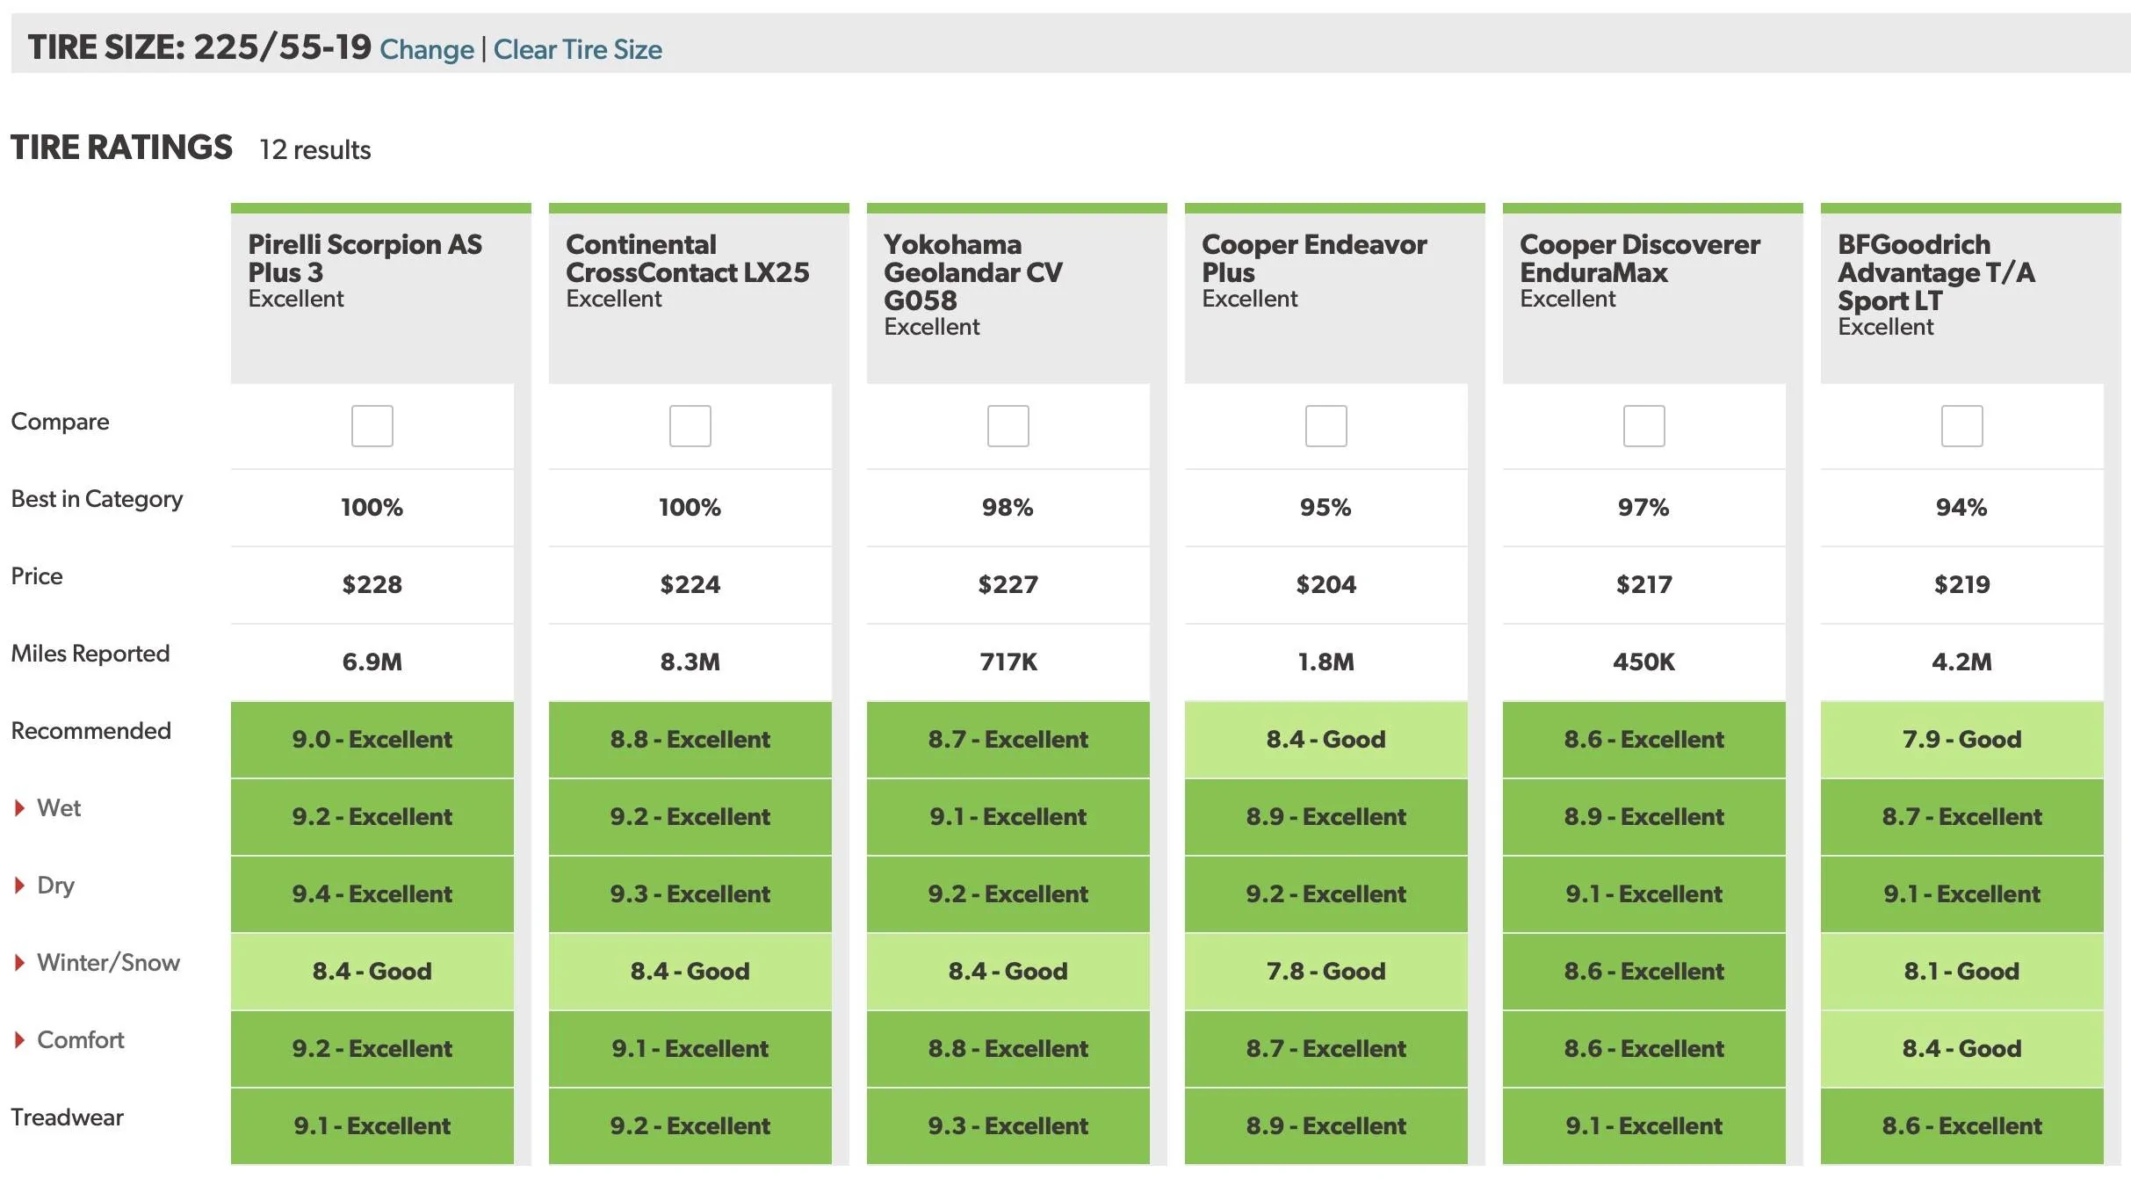The width and height of the screenshot is (2131, 1179).
Task: Click Cooper Discoverer's "8.6 - Excellent" Winter/Snow rating
Action: point(1644,971)
